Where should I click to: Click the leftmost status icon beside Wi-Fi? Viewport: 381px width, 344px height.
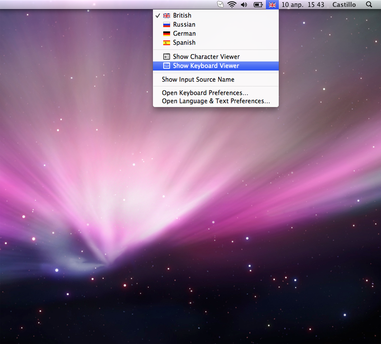click(220, 5)
